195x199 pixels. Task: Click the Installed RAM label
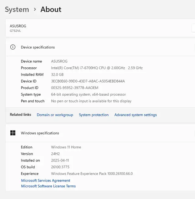tap(32, 74)
